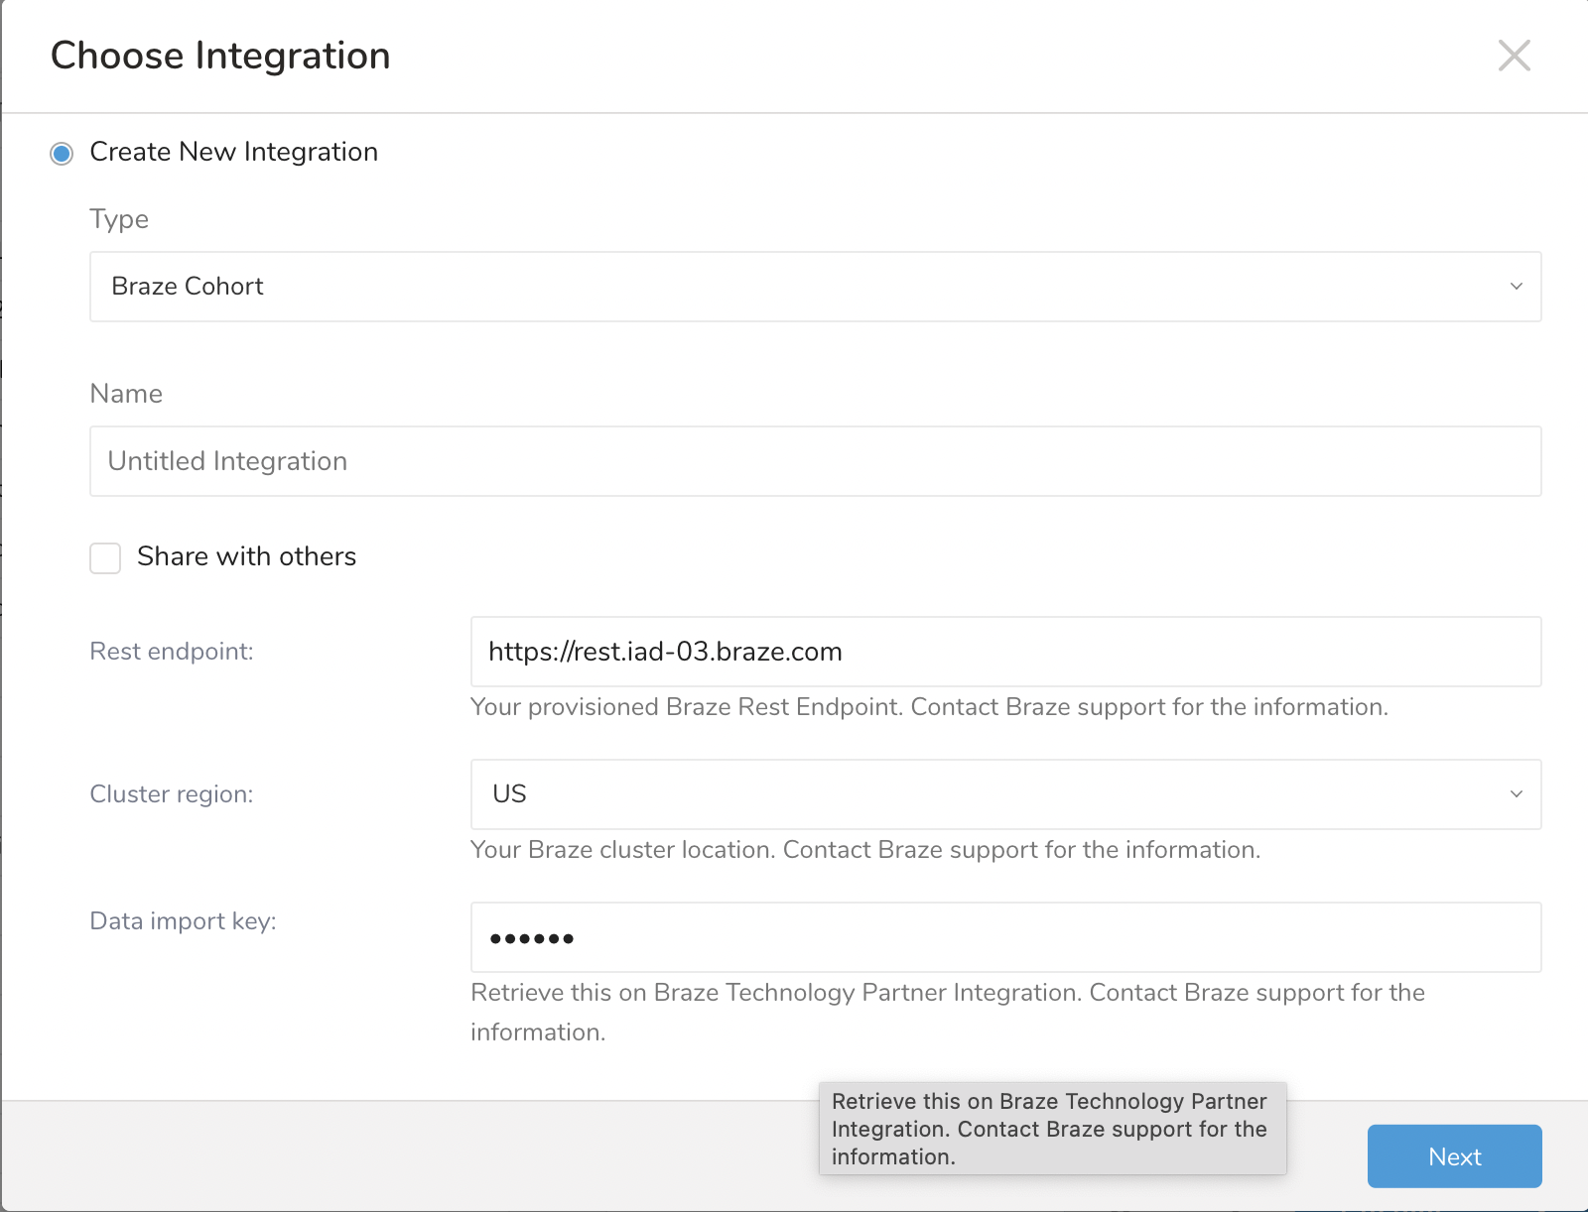Click the Name label above the text field
Viewport: 1588px width, 1212px height.
126,394
